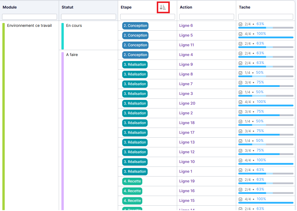
Task: Click the task checkbox icon for Ligne 15
Action: coord(240,199)
